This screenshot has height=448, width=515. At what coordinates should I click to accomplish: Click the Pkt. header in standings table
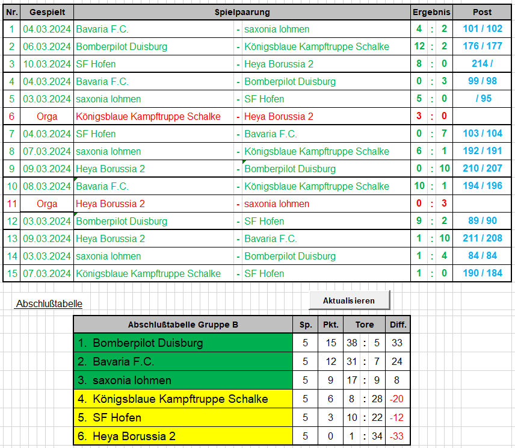(331, 325)
